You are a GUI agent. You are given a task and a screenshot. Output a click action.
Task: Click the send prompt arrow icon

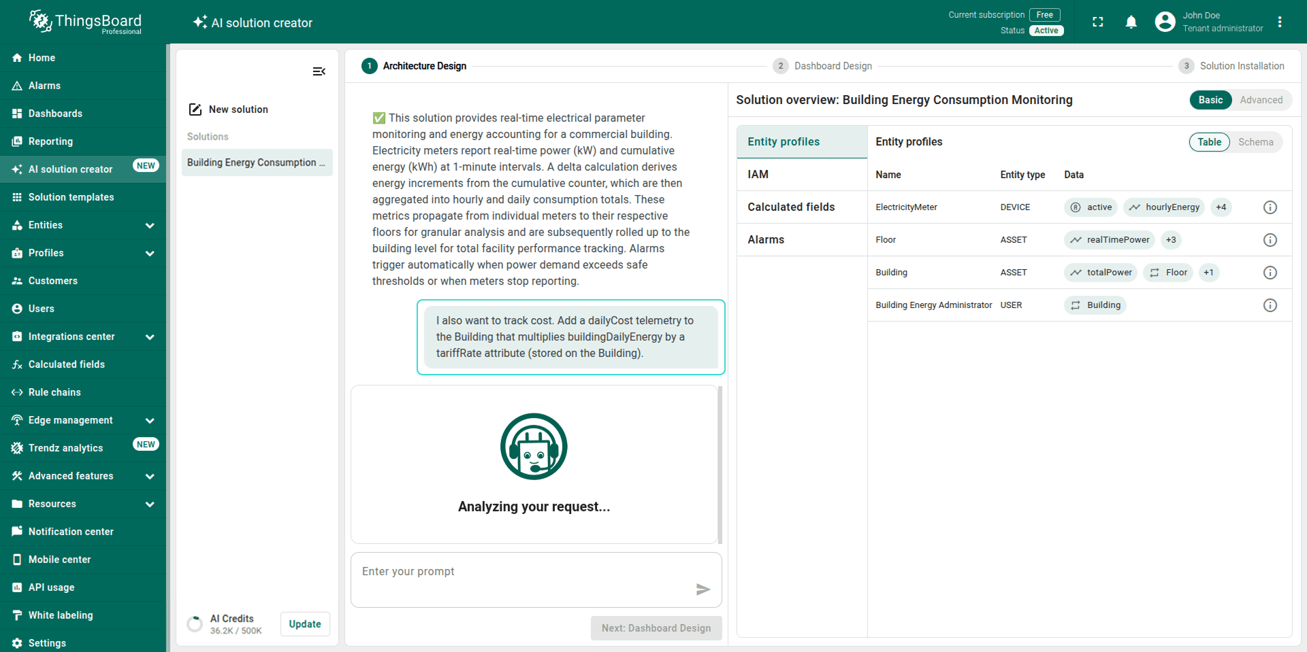point(703,589)
